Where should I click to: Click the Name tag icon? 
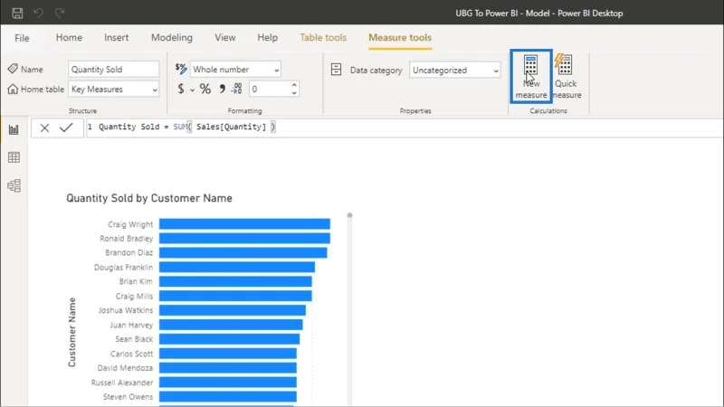tap(13, 69)
